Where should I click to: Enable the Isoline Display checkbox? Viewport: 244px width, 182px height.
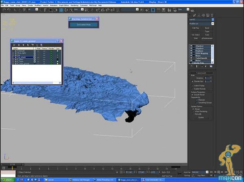[x=193, y=86]
